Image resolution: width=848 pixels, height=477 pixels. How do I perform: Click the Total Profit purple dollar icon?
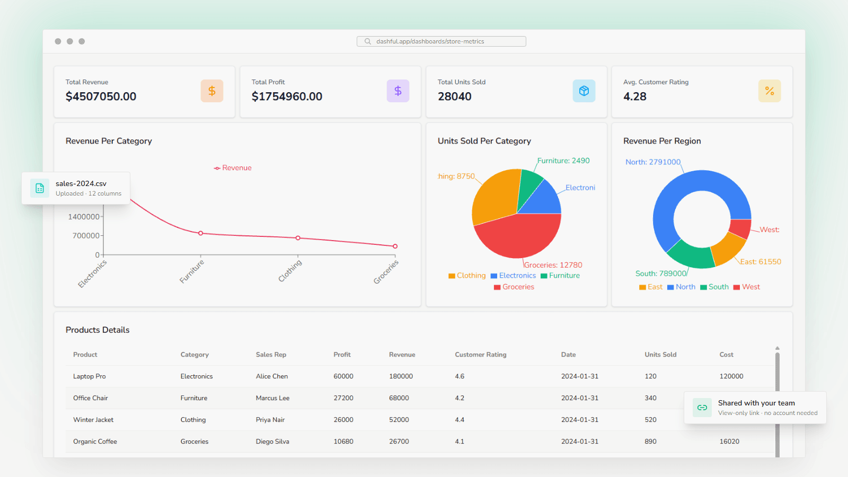[398, 91]
